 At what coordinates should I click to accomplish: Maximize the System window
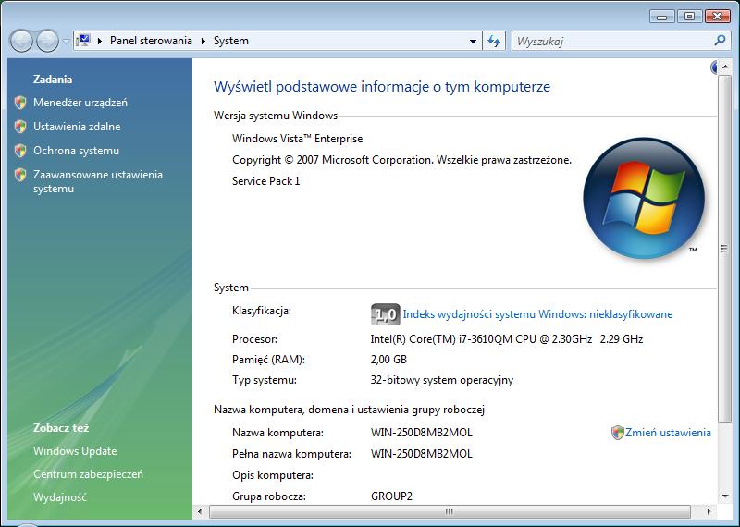tap(689, 17)
